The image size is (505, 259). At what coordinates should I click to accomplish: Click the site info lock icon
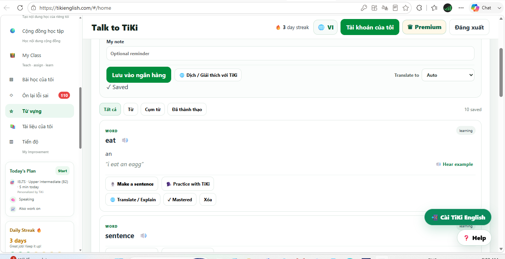pyautogui.click(x=33, y=8)
